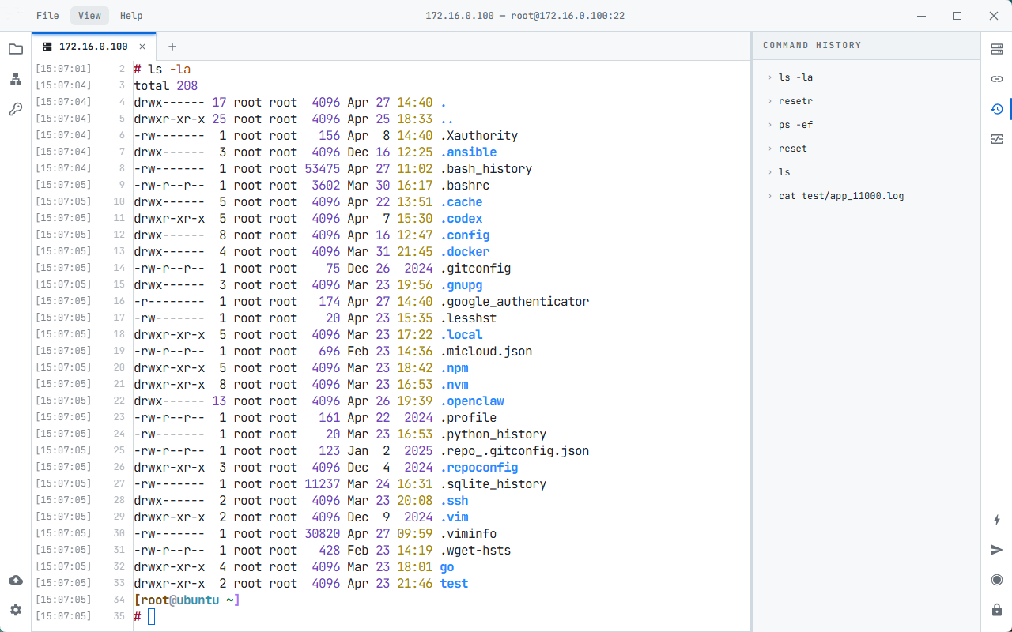Click the lightning bolt quick action icon

997,520
